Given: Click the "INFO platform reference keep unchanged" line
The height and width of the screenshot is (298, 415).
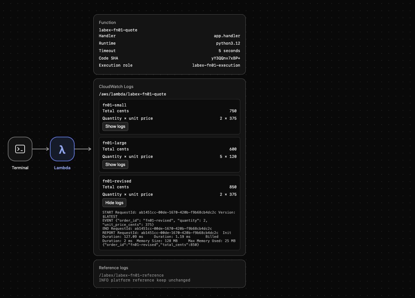Looking at the screenshot, I should pyautogui.click(x=145, y=280).
